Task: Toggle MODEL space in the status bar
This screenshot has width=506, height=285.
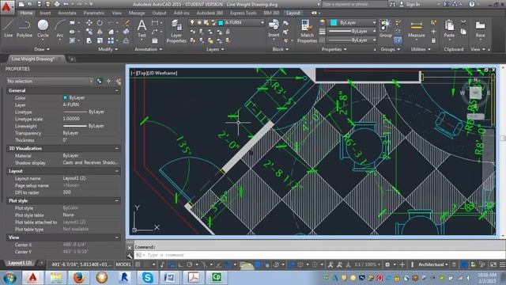Action: pos(123,264)
